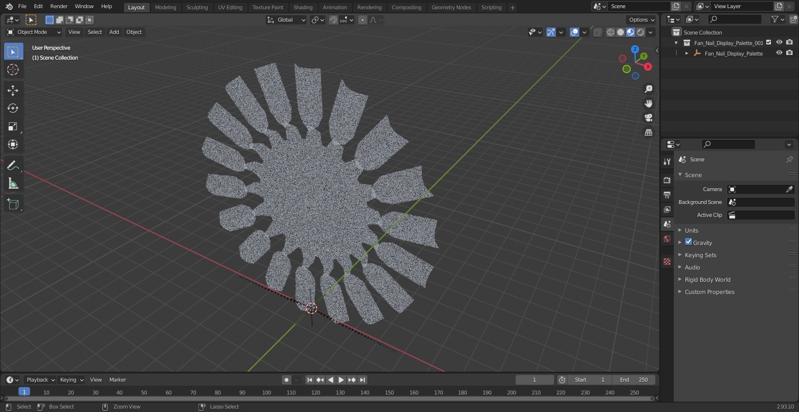Click the Blender logo menu icon

(9, 6)
